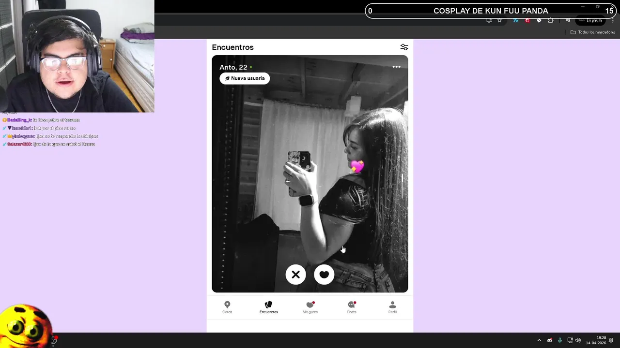Open the Chats tab
Image resolution: width=620 pixels, height=348 pixels.
[351, 307]
